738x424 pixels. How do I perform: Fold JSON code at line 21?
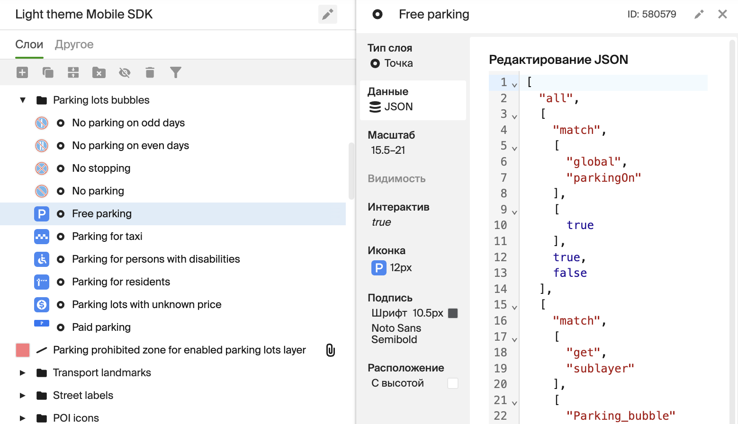coord(514,403)
